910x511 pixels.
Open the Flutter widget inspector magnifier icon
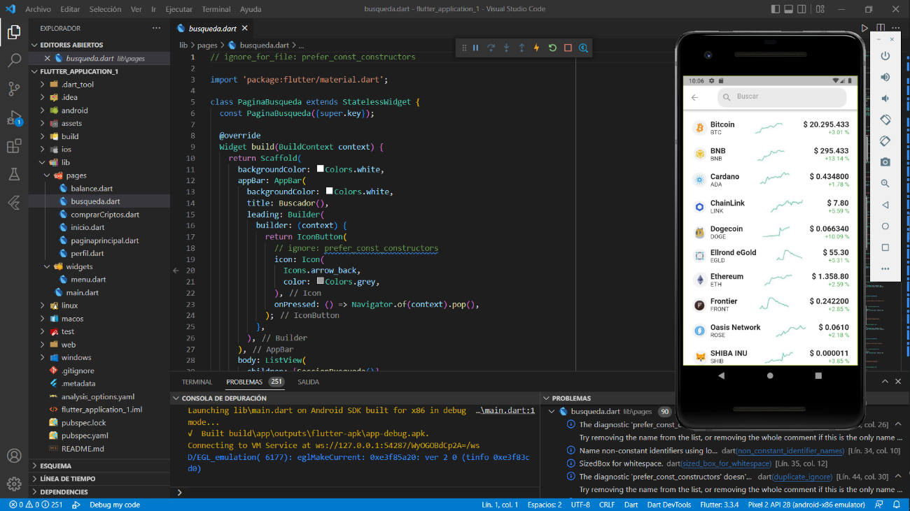(583, 48)
